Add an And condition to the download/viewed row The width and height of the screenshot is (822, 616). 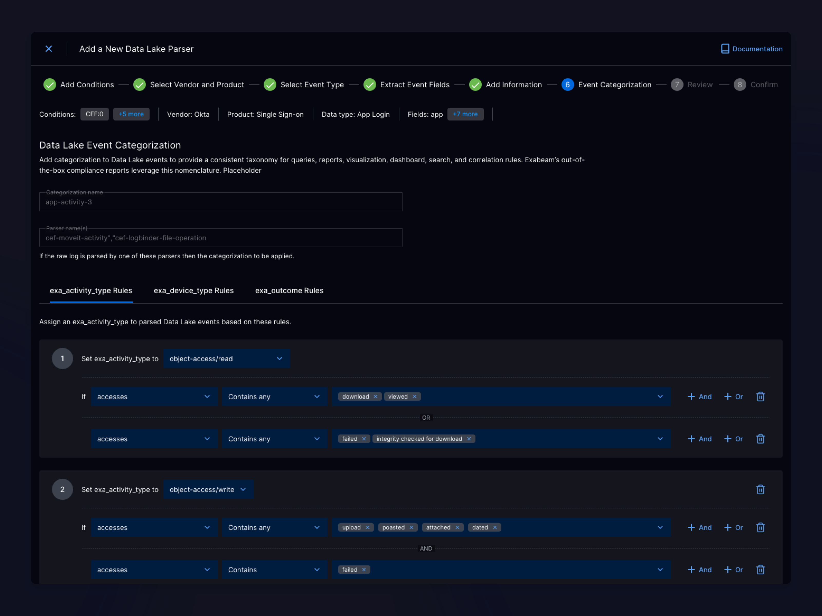coord(699,397)
